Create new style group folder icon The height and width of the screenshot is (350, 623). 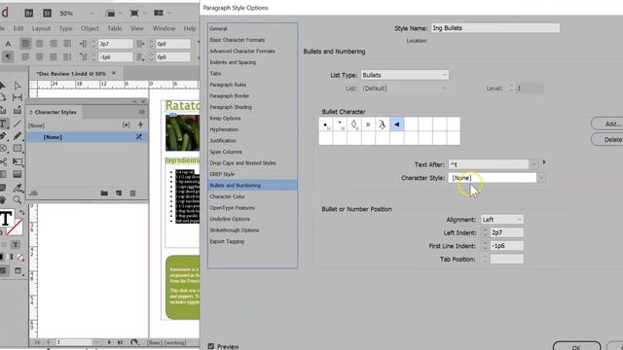104,193
